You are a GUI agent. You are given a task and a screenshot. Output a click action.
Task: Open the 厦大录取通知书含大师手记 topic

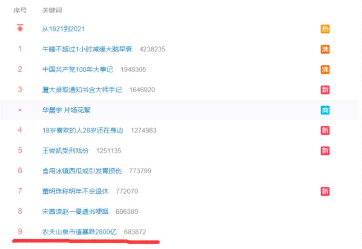click(x=82, y=90)
